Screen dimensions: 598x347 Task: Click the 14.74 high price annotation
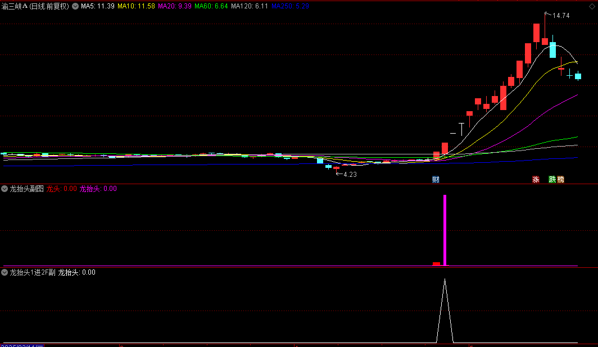[x=561, y=16]
